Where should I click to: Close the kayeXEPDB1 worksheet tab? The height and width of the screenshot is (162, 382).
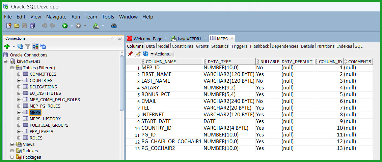206,38
